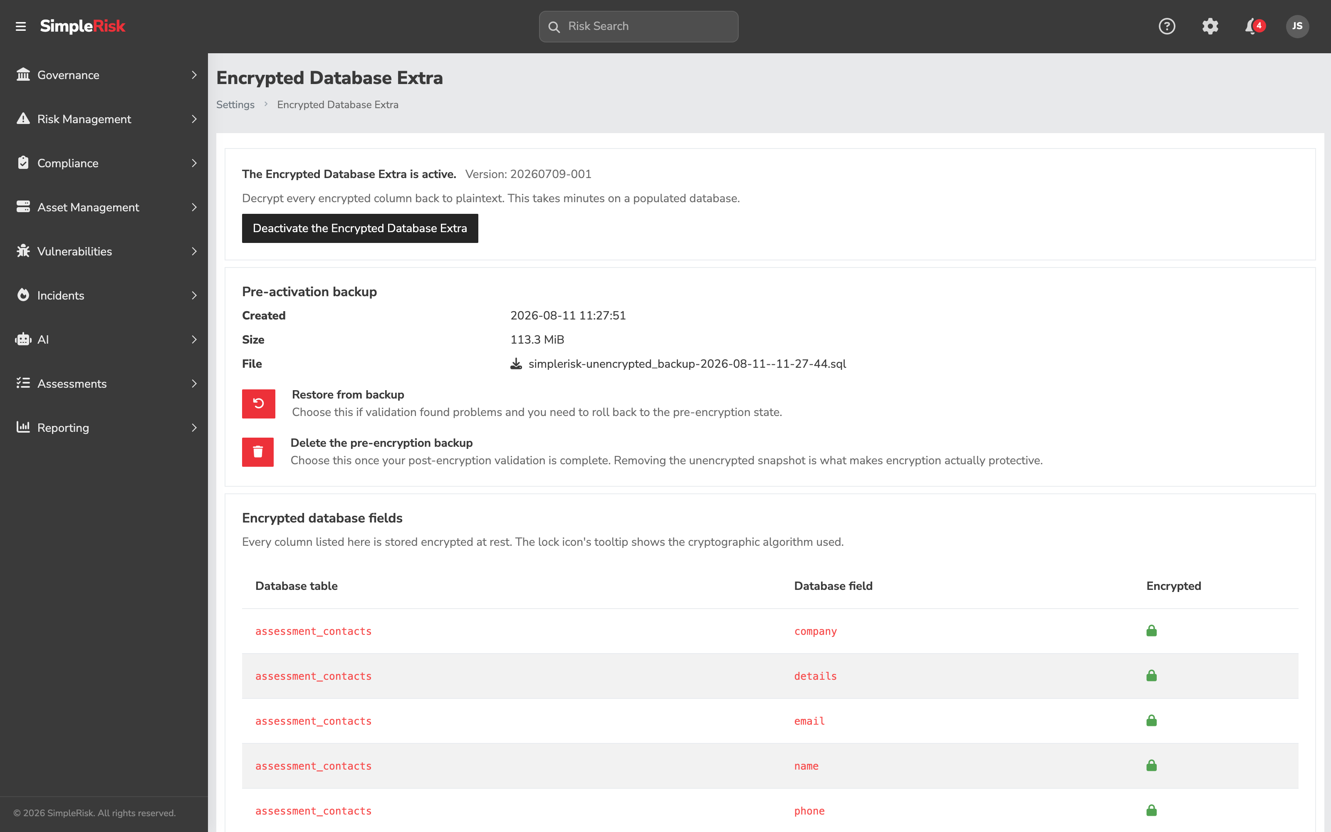Image resolution: width=1331 pixels, height=832 pixels.
Task: Click Delete the pre-encryption backup heading
Action: pyautogui.click(x=381, y=443)
